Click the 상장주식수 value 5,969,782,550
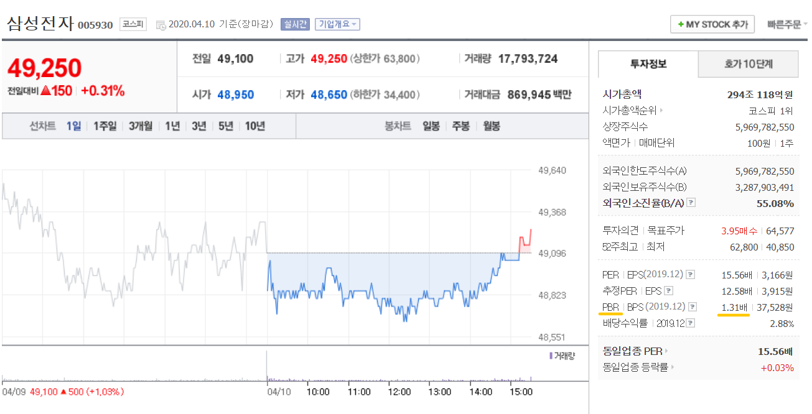The height and width of the screenshot is (414, 812). pos(765,127)
